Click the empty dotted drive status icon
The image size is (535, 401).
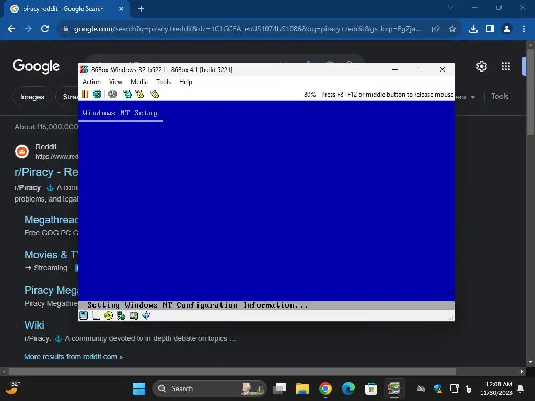tap(96, 315)
